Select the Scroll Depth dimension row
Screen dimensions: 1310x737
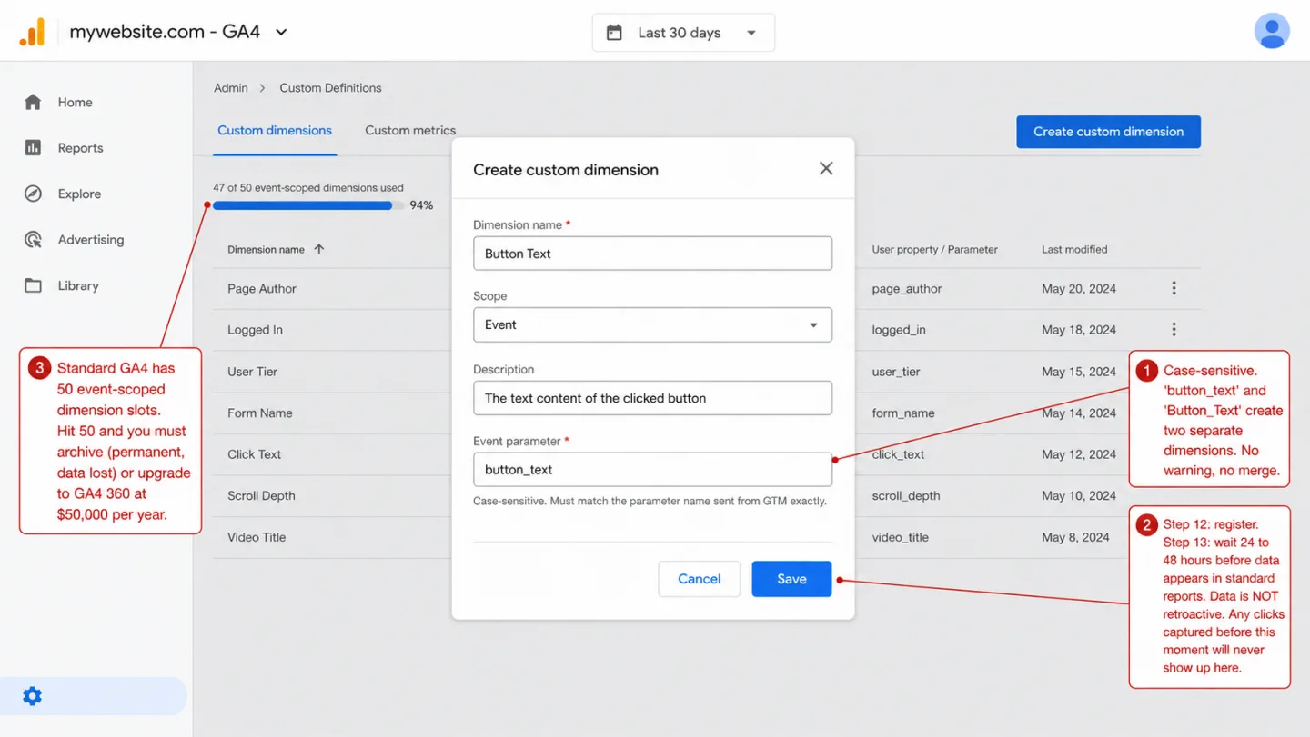tap(707, 495)
